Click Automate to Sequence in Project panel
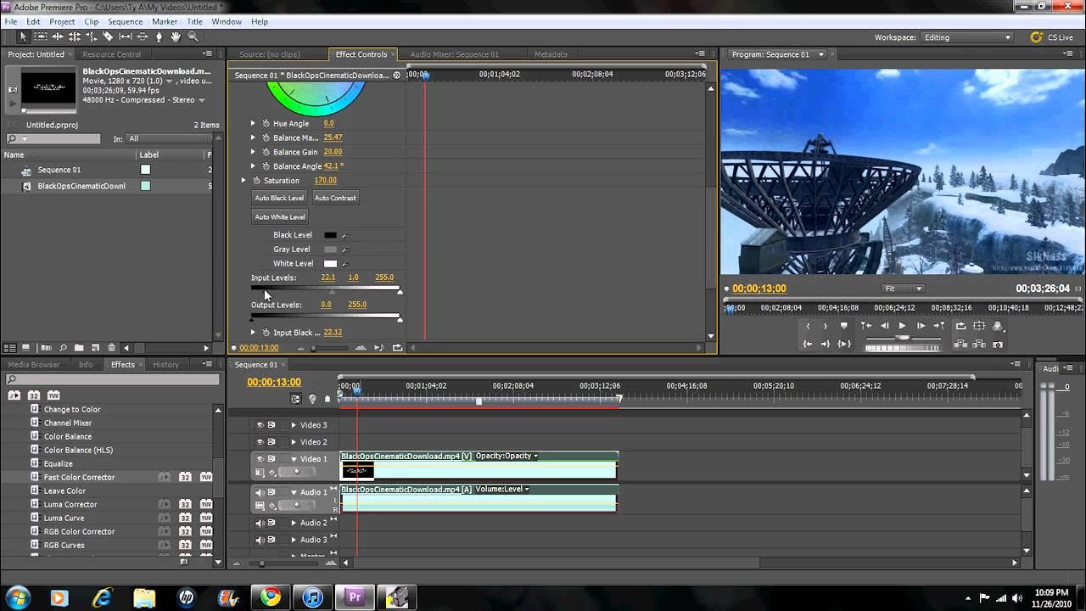This screenshot has height=611, width=1086. tap(46, 348)
